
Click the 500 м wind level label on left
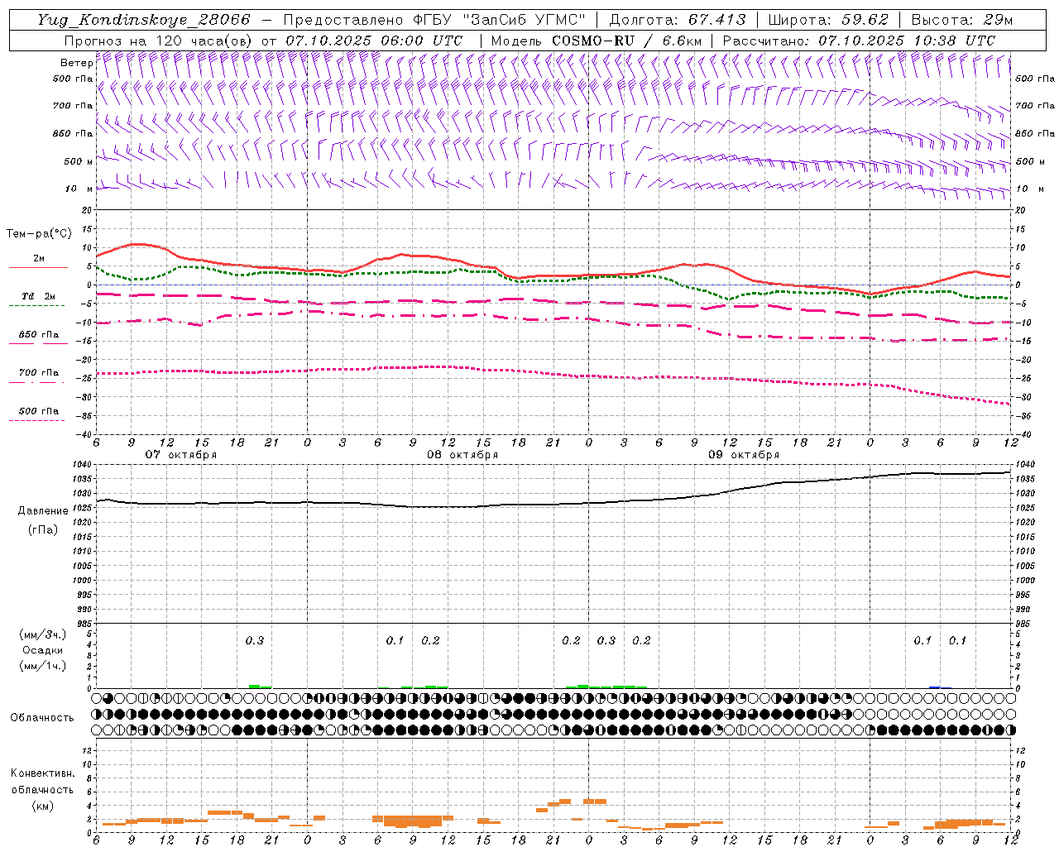[79, 161]
